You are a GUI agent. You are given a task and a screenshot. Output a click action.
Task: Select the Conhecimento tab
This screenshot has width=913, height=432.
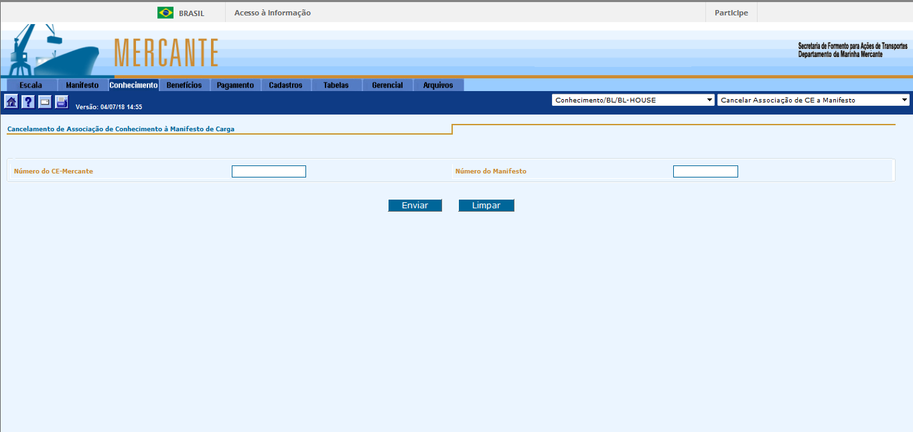click(x=133, y=85)
